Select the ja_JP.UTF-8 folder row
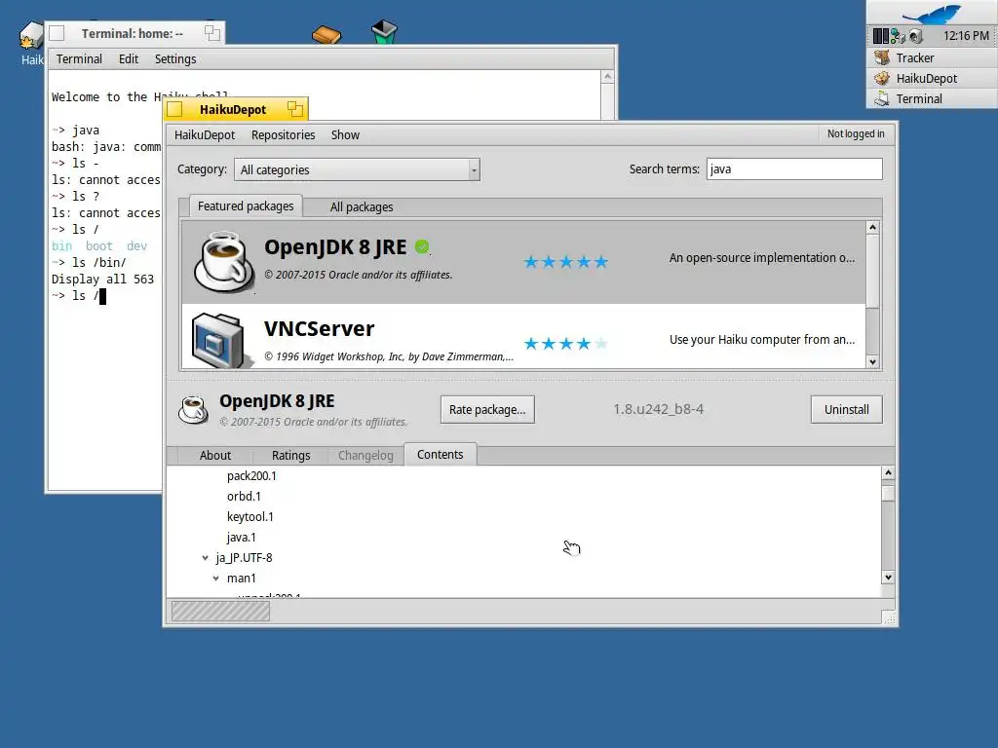Image resolution: width=998 pixels, height=748 pixels. pyautogui.click(x=244, y=558)
